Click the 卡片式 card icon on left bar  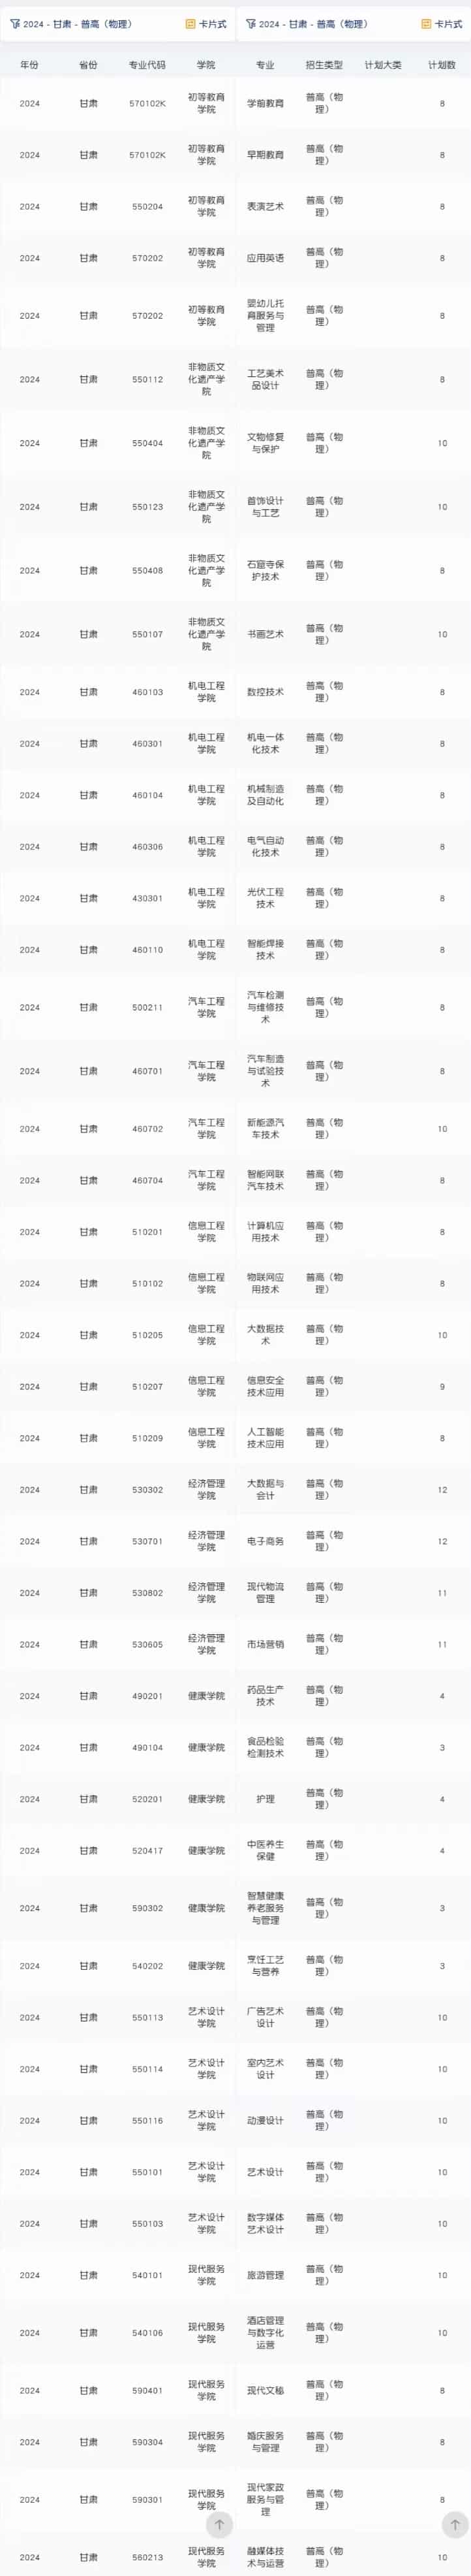point(190,24)
